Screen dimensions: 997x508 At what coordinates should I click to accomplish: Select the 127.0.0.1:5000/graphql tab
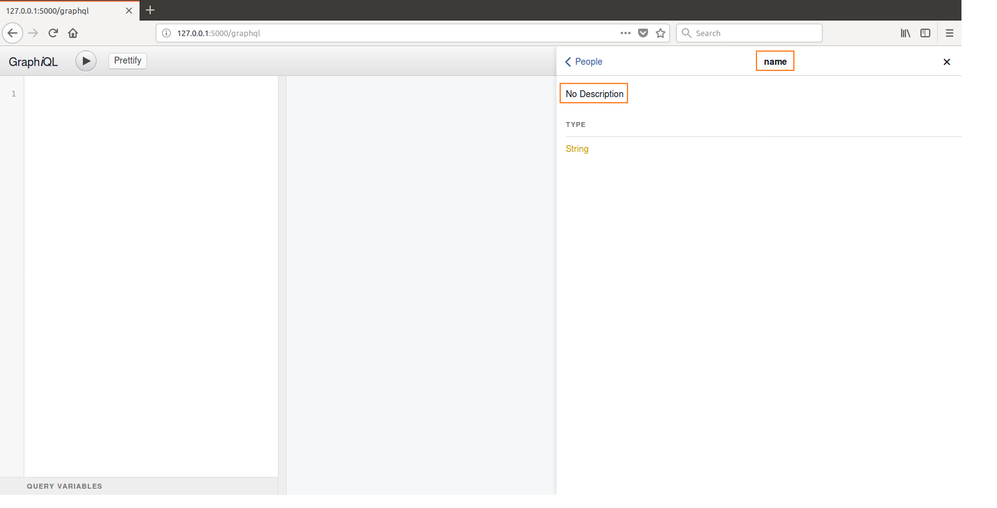click(70, 11)
